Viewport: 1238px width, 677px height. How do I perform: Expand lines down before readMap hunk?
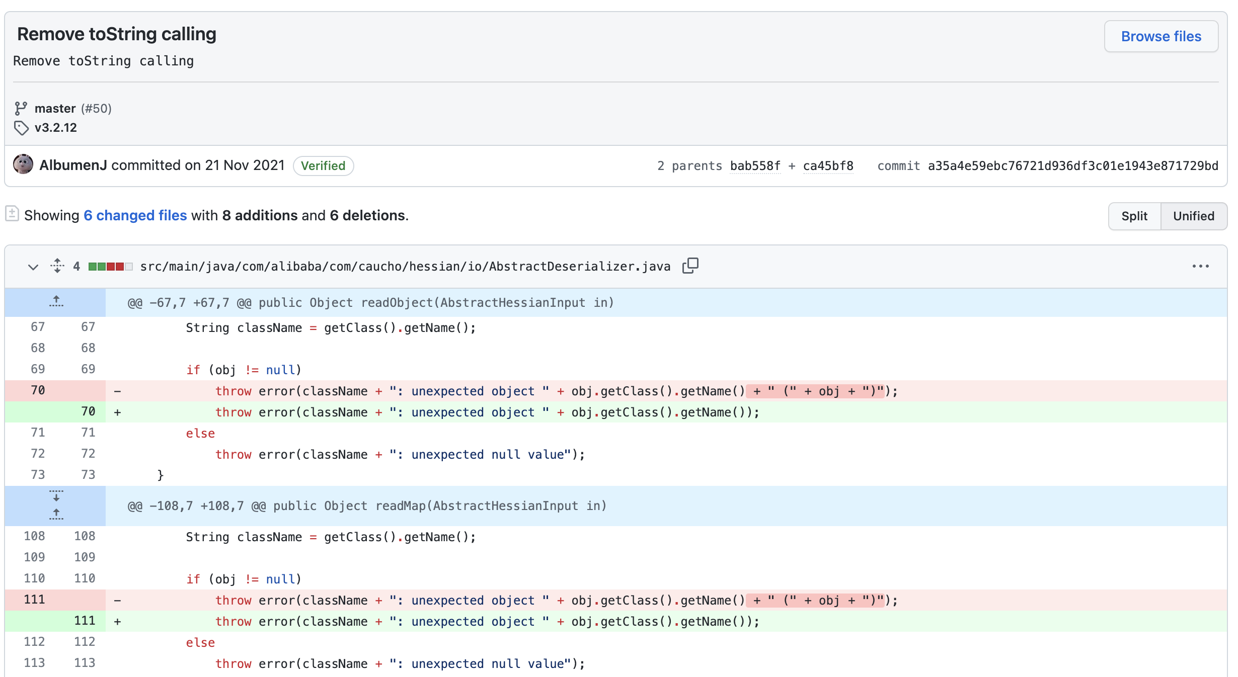(x=56, y=496)
